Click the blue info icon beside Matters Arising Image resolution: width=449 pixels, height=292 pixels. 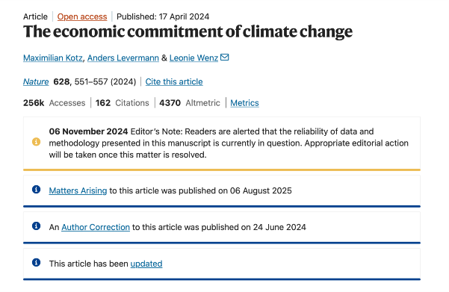pyautogui.click(x=36, y=189)
